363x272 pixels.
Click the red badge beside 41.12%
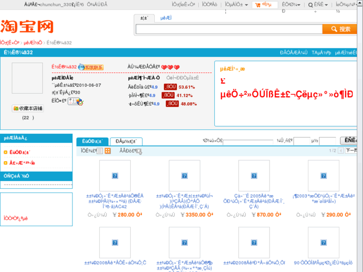click(x=168, y=95)
